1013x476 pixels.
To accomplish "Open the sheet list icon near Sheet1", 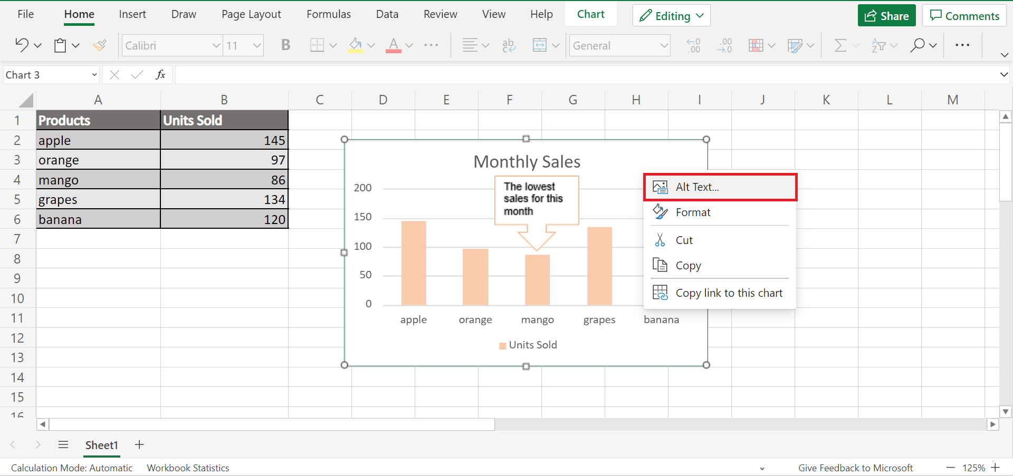I will click(x=63, y=445).
